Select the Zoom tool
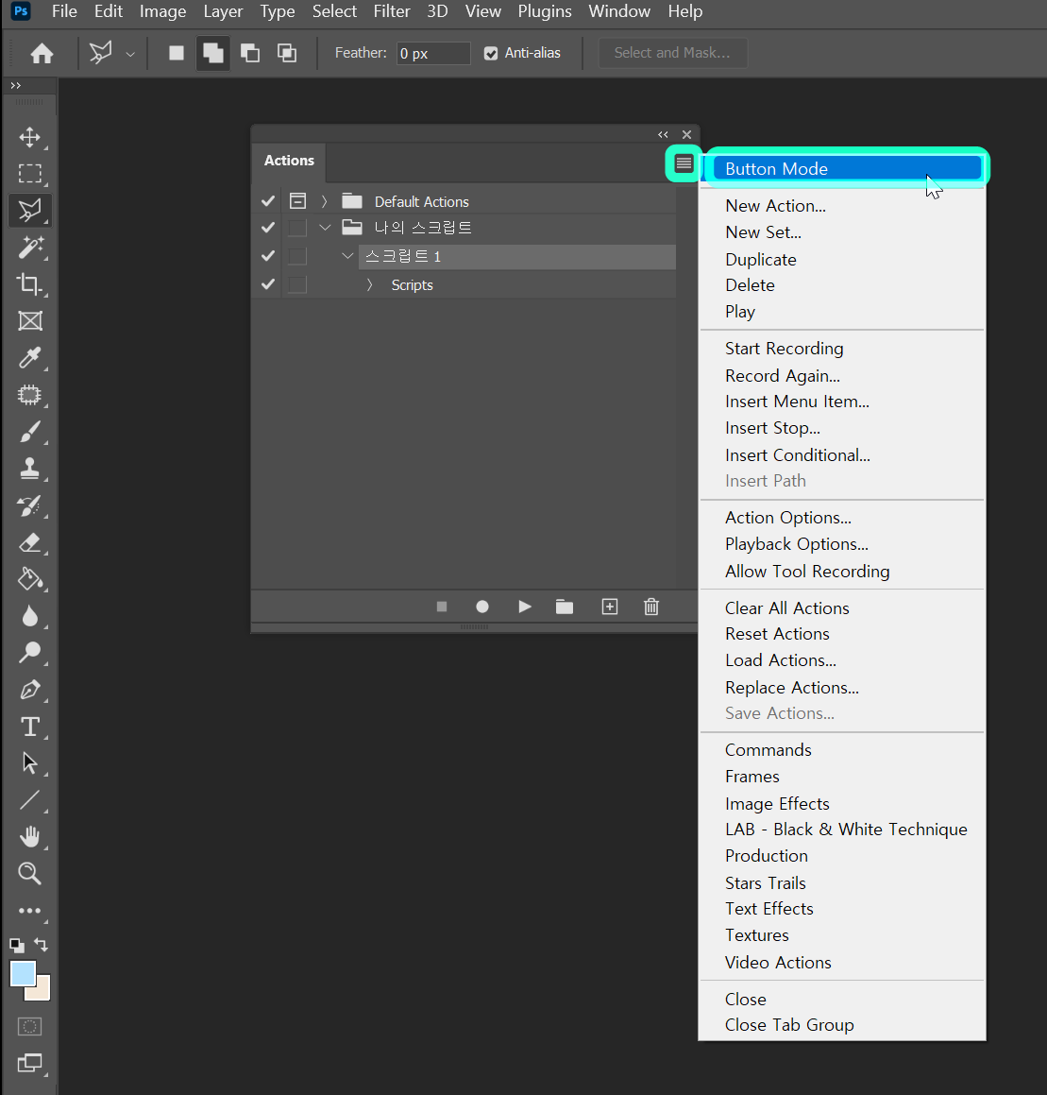Image resolution: width=1047 pixels, height=1095 pixels. click(29, 873)
